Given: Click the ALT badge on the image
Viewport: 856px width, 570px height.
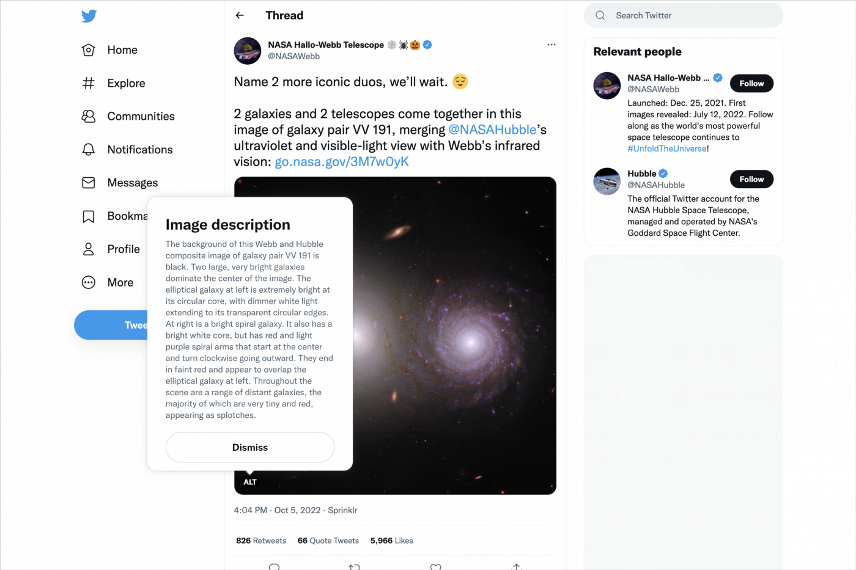Looking at the screenshot, I should point(250,482).
